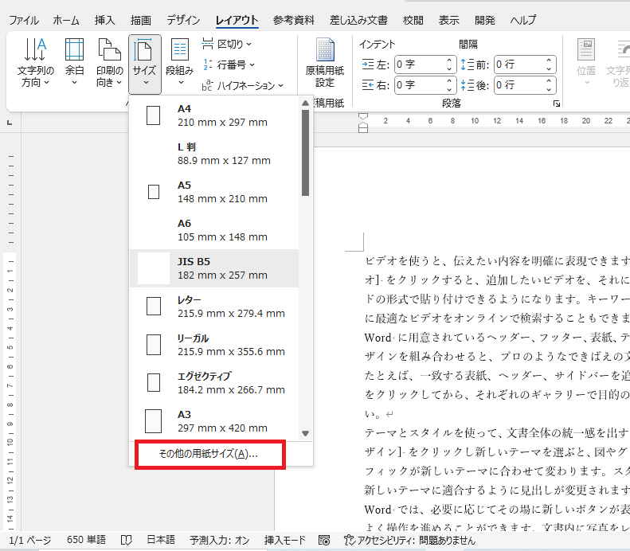The width and height of the screenshot is (630, 551).
Task: Switch to the 開発 tab
Action: pyautogui.click(x=484, y=20)
